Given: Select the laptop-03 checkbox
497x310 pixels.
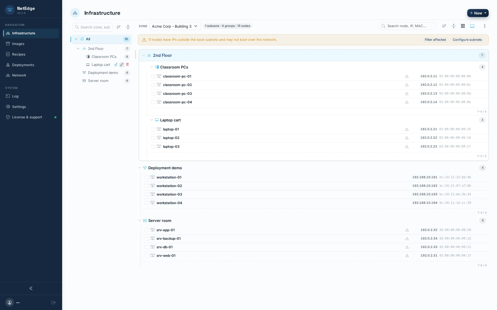Looking at the screenshot, I should (153, 147).
